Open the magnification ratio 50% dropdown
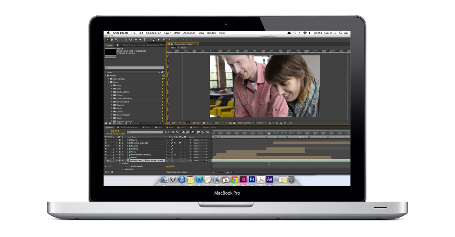455x237 pixels. click(x=176, y=123)
